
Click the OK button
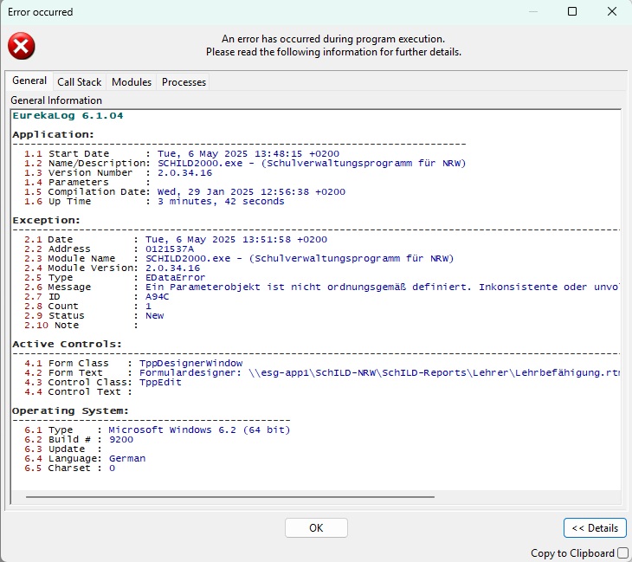(316, 527)
